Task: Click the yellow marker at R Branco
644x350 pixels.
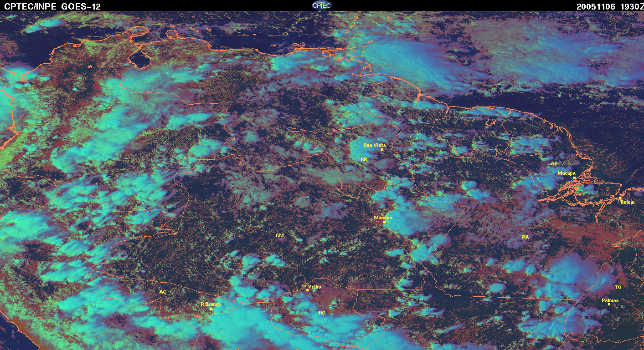Action: point(211,309)
